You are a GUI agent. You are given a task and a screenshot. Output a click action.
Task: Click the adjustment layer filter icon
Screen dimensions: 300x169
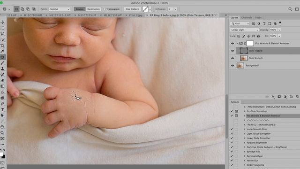pyautogui.click(x=259, y=23)
